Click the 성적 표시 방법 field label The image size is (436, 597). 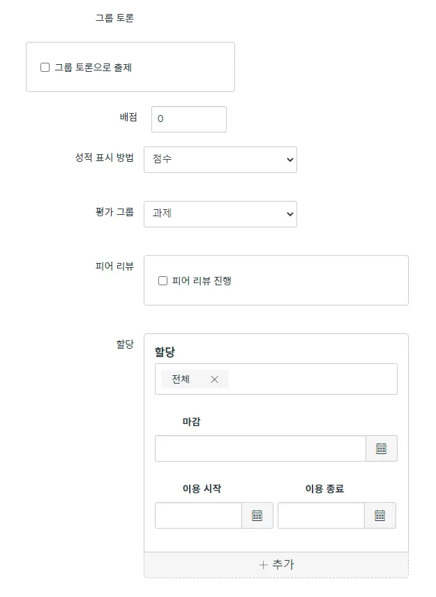coord(104,158)
